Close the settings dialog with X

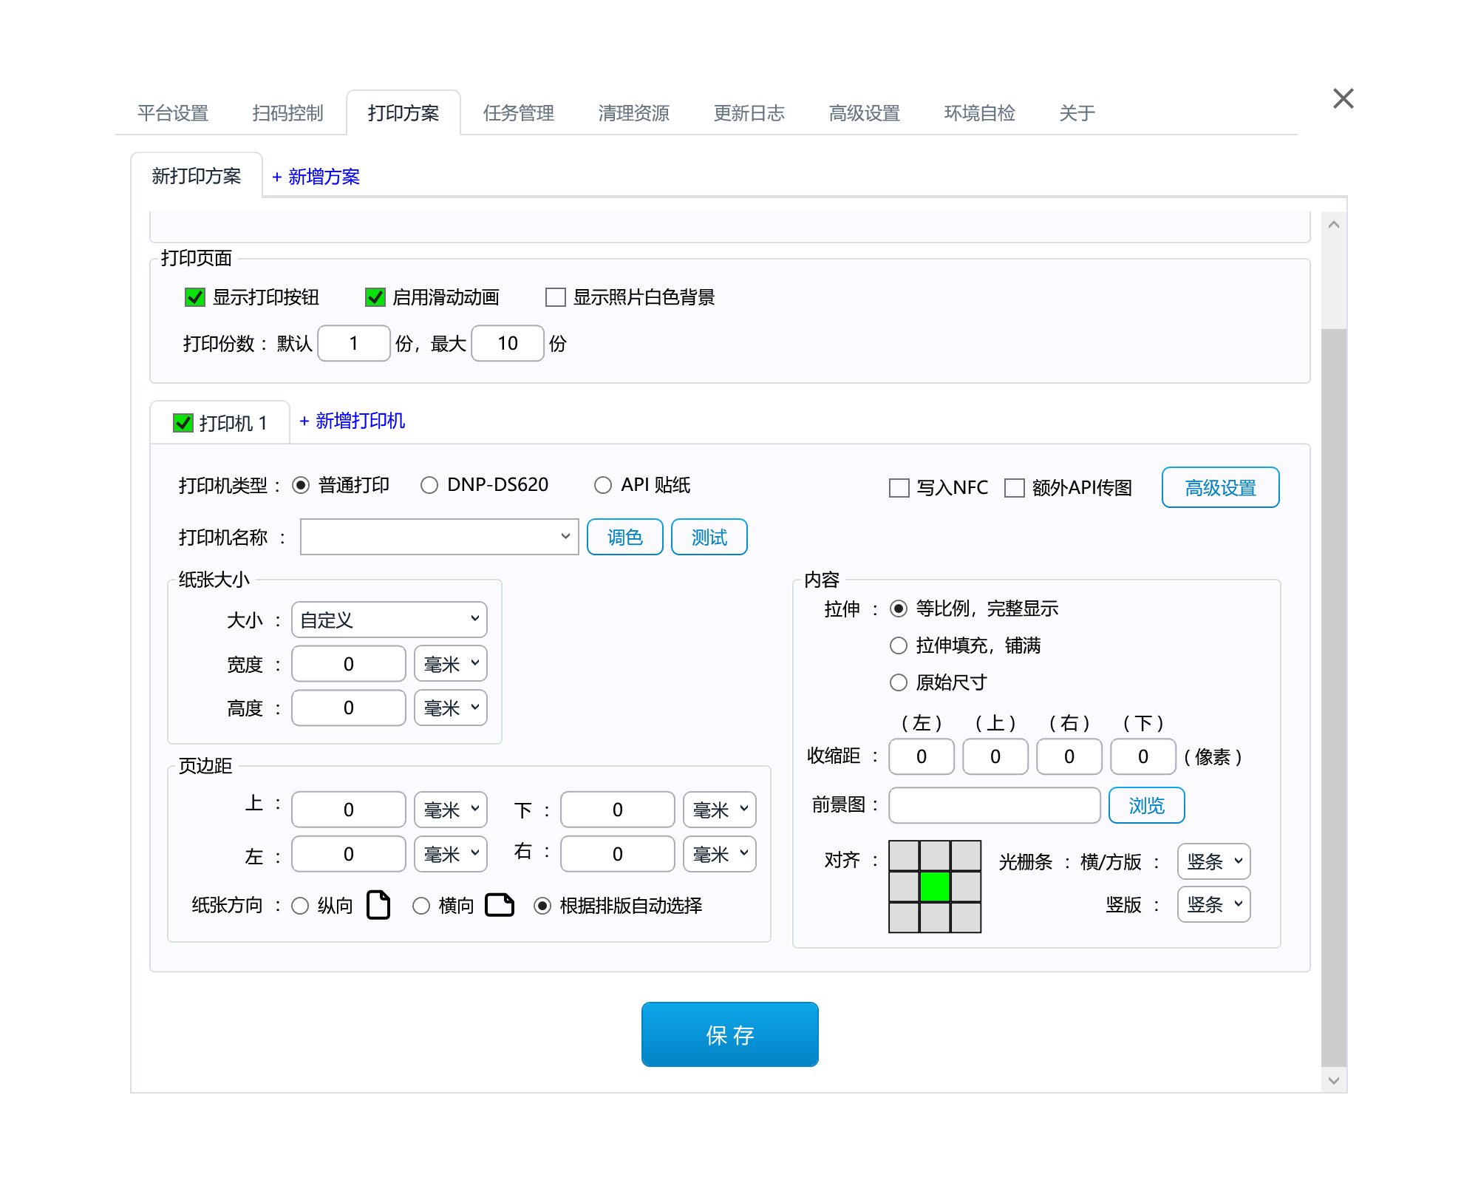(x=1343, y=98)
